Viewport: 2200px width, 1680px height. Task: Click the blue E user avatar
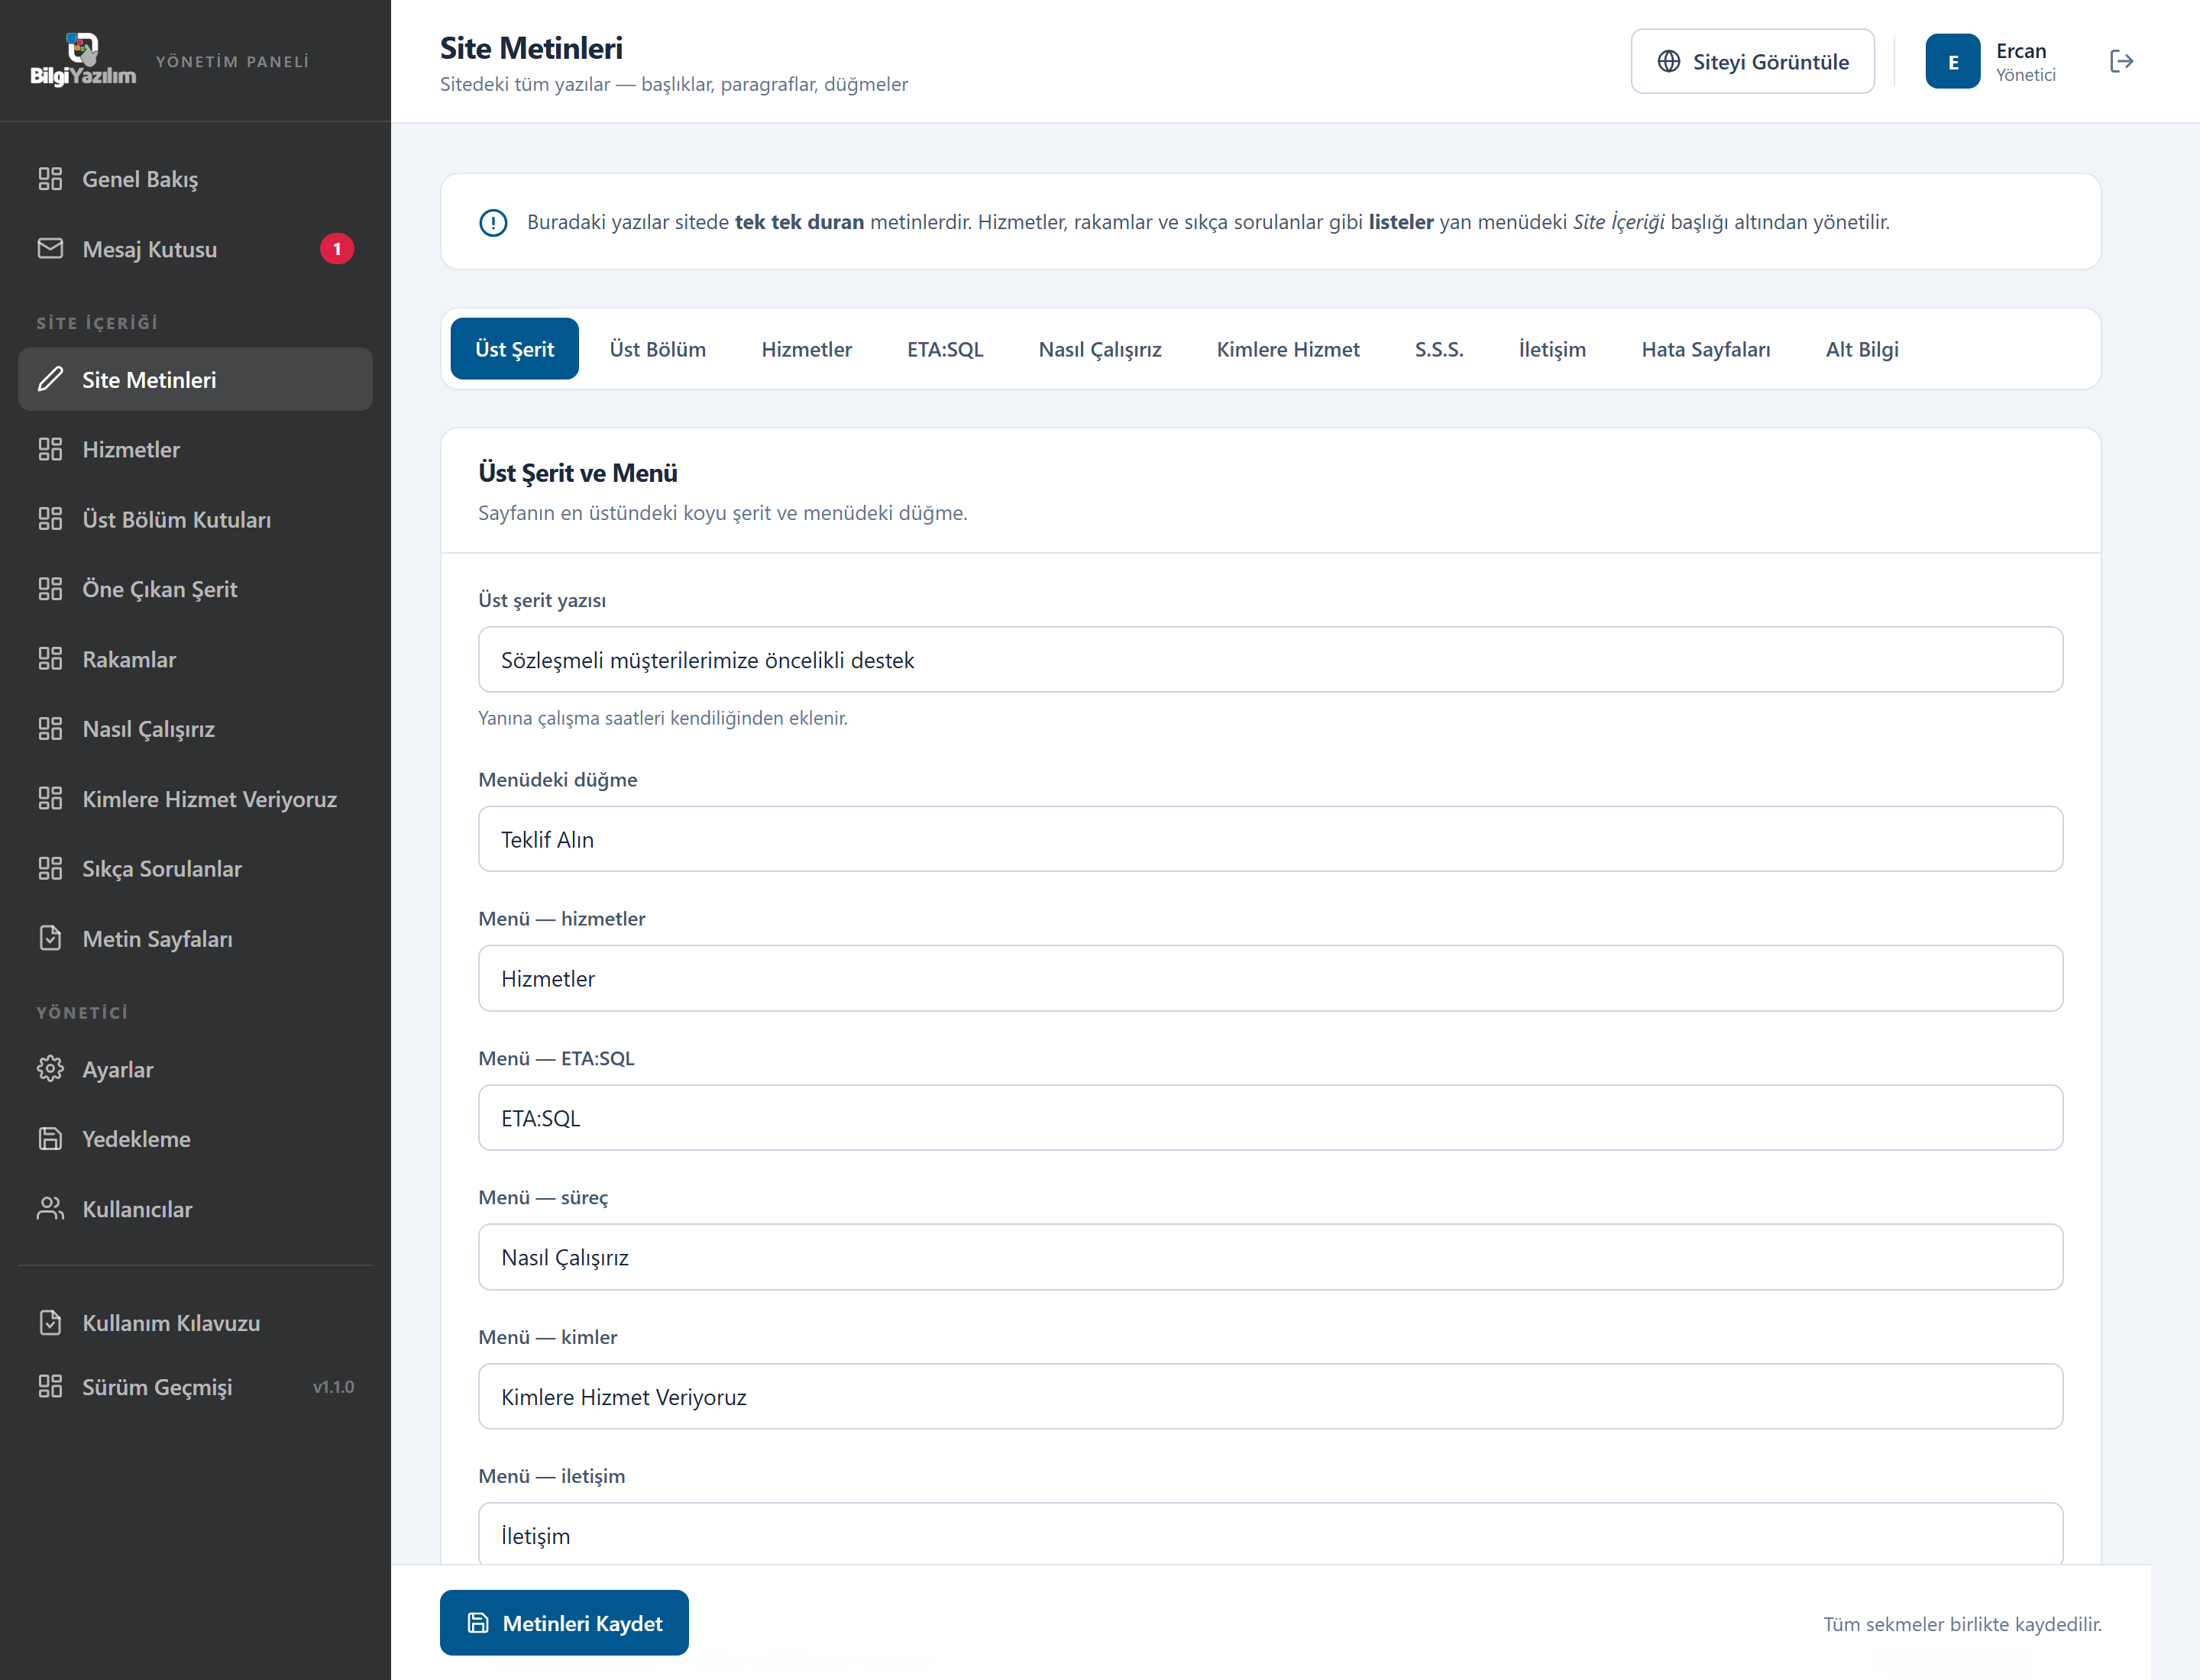[x=1953, y=61]
